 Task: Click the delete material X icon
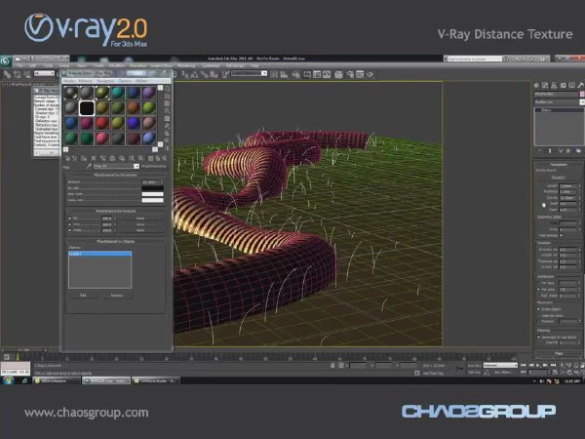(94, 158)
